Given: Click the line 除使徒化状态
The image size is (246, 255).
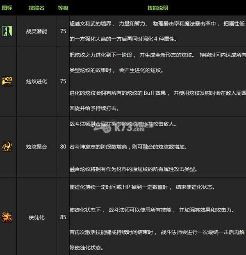Looking at the screenshot, I should pos(87,248).
